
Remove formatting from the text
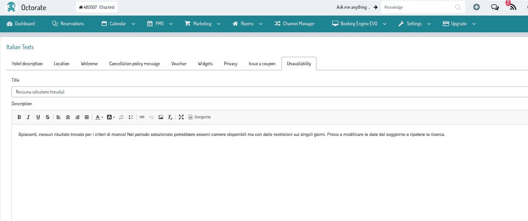(170, 117)
